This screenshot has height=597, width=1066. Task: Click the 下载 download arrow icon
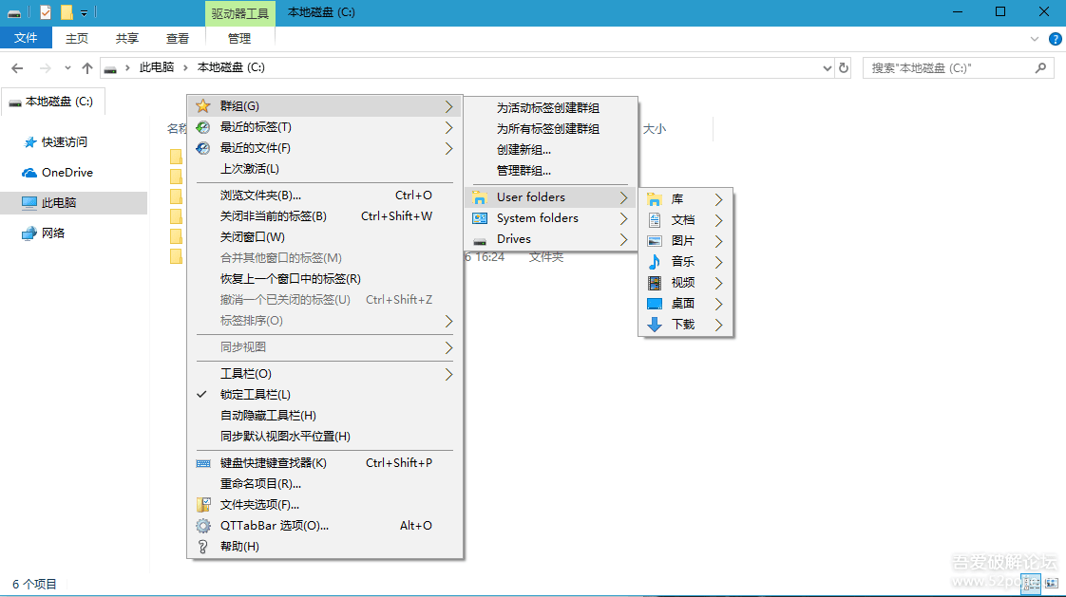coord(655,325)
